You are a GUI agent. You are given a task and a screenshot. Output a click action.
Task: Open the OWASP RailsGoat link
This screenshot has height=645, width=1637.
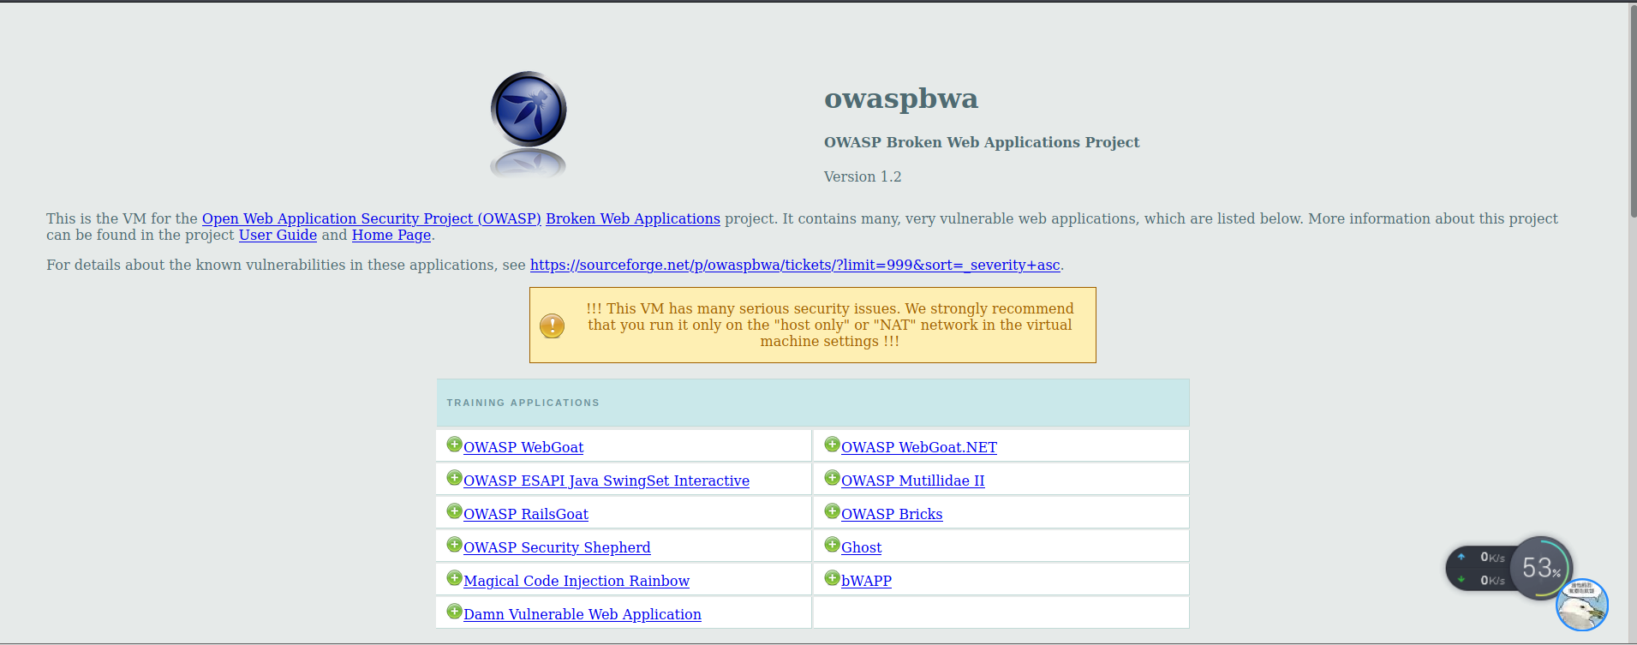tap(526, 514)
